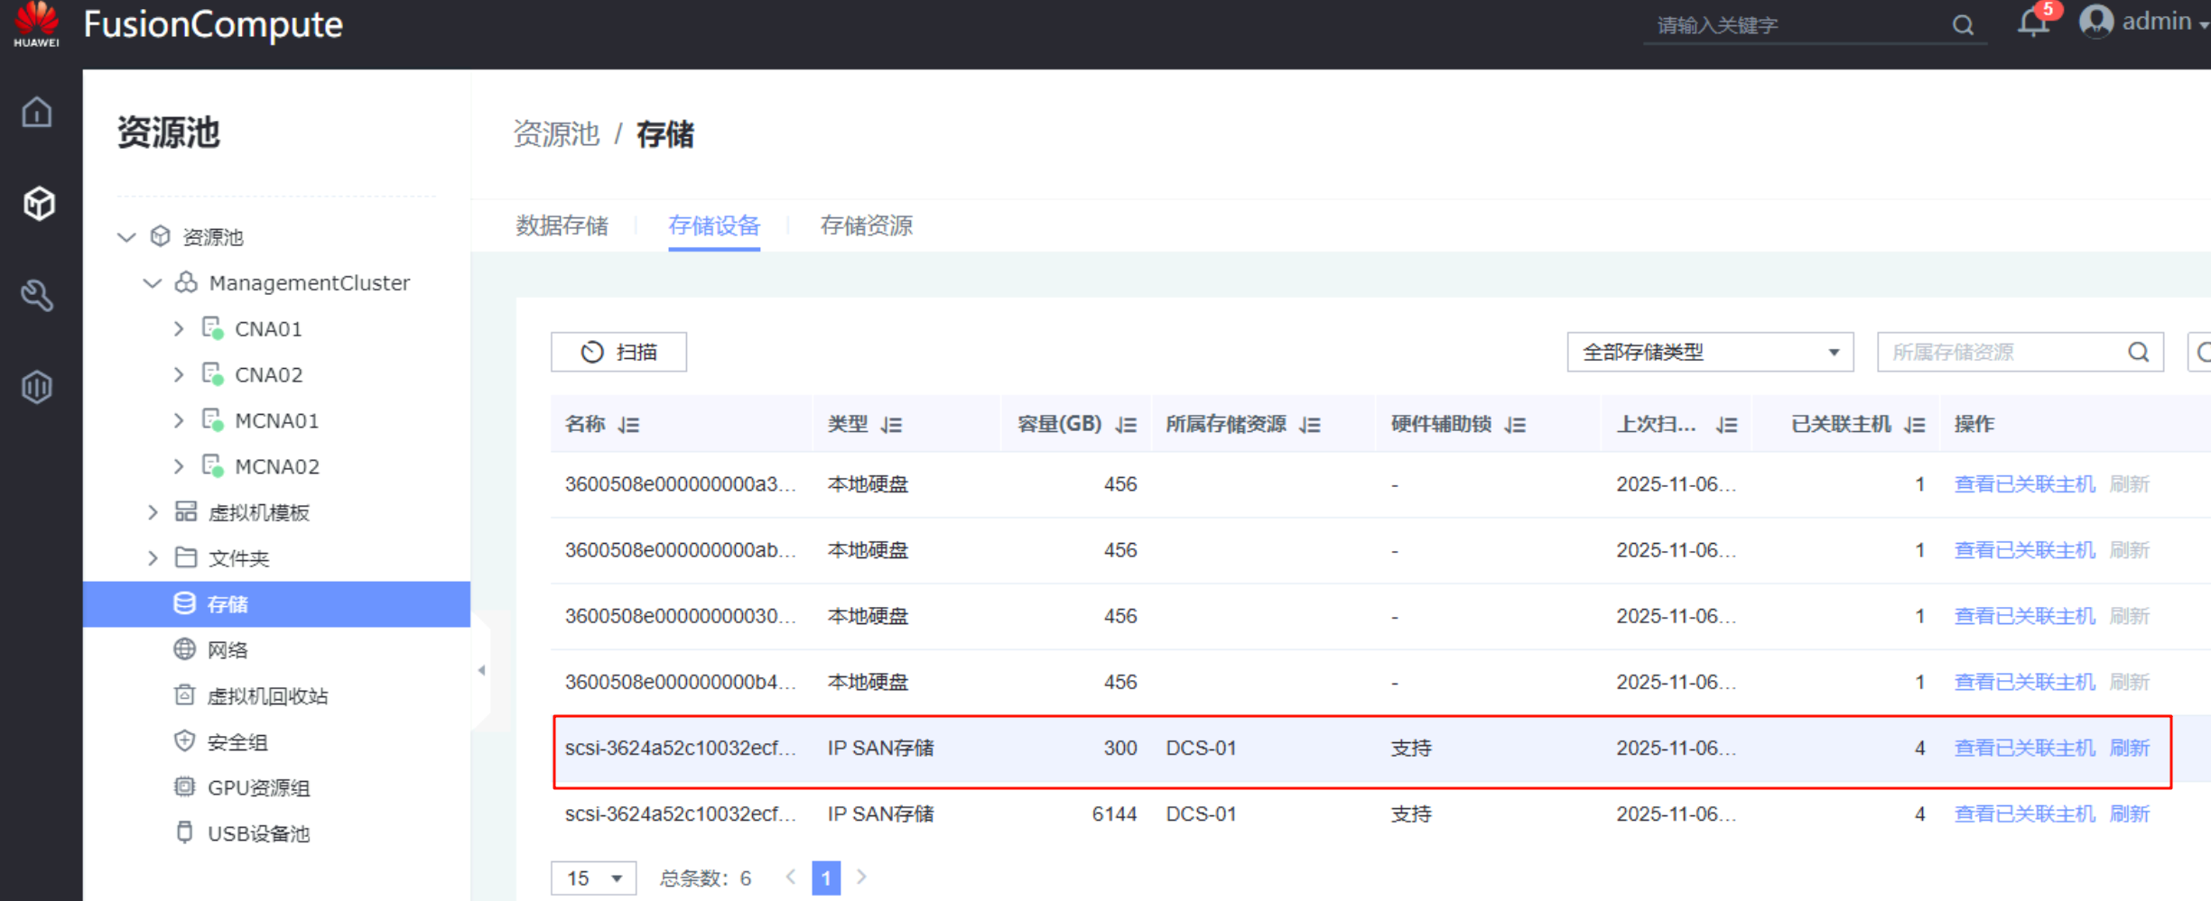The width and height of the screenshot is (2211, 901).
Task: Expand the CNA01 host node
Action: click(x=179, y=329)
